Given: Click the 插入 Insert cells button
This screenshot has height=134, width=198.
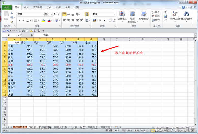Looking at the screenshot, I should point(156,12).
